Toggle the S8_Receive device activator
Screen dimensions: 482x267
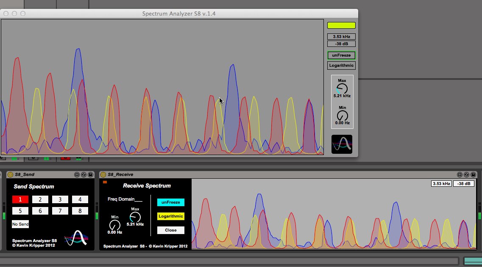104,174
